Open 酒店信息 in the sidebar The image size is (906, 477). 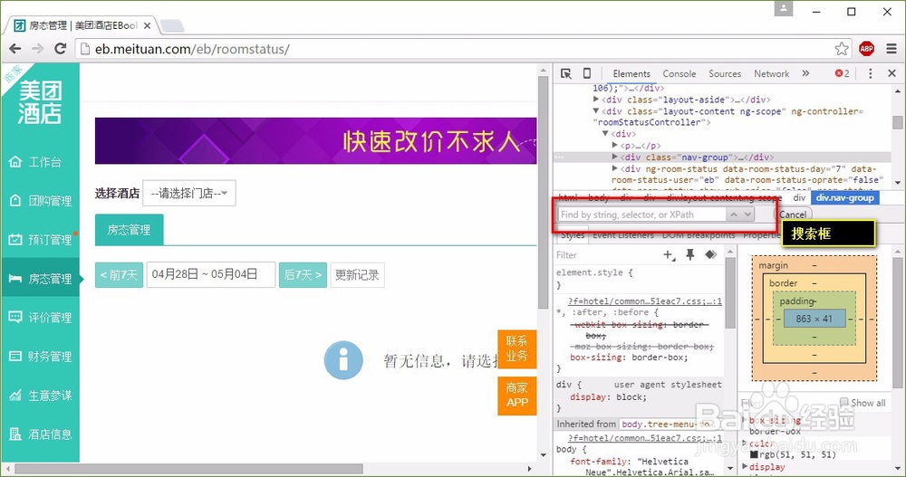[x=41, y=434]
